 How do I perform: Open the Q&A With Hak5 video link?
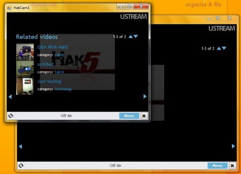[x=53, y=47]
